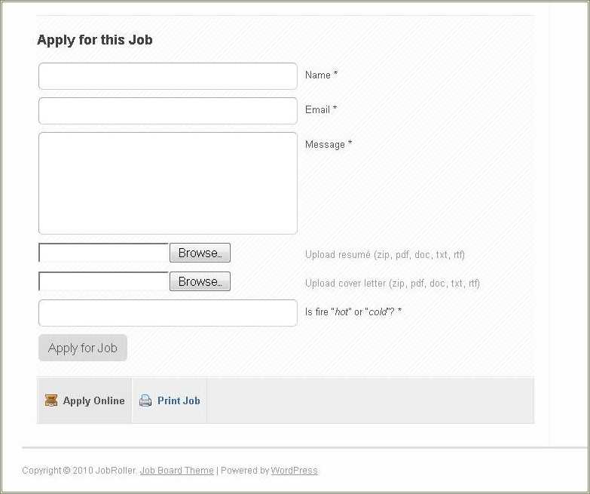Click the "Message *" field label
Screen dimensions: 590x494
329,145
